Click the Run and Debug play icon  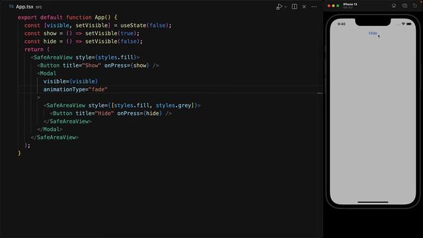click(x=279, y=7)
